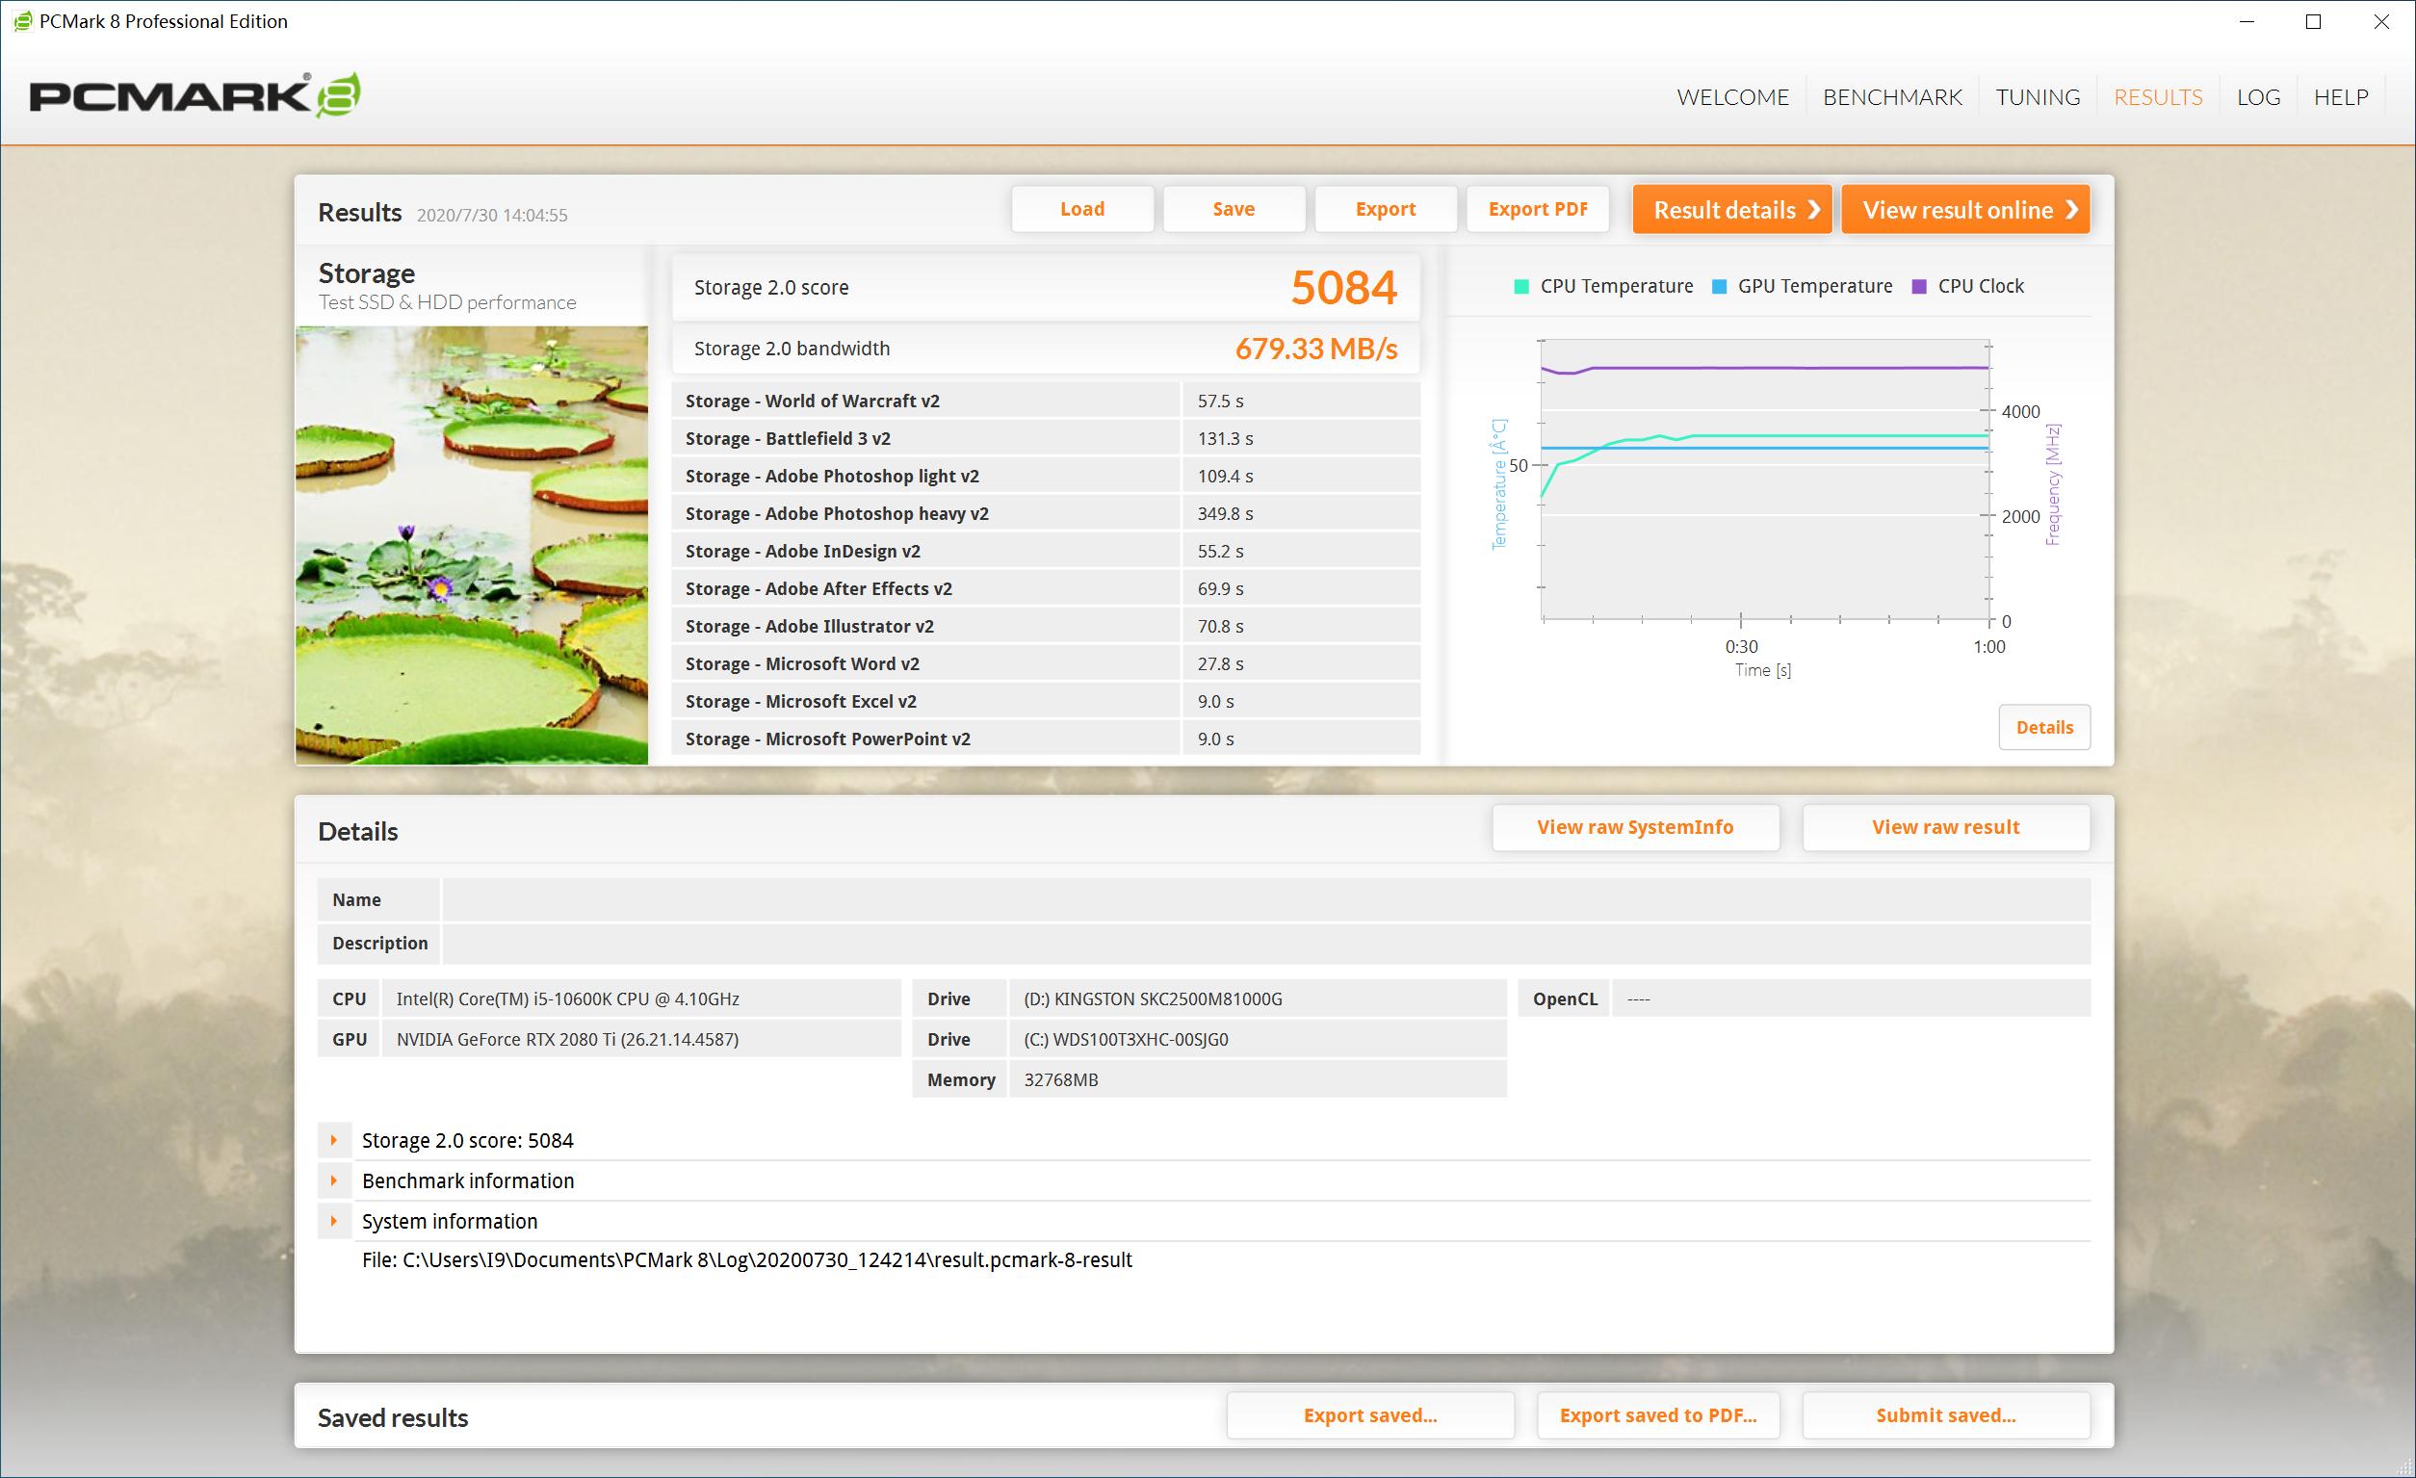Click the Storage lily pad thumbnail
2416x1478 pixels.
tap(472, 544)
